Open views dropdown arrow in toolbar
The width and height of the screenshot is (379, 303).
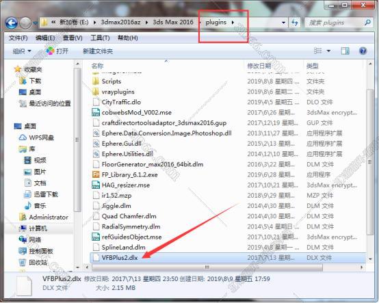point(328,51)
